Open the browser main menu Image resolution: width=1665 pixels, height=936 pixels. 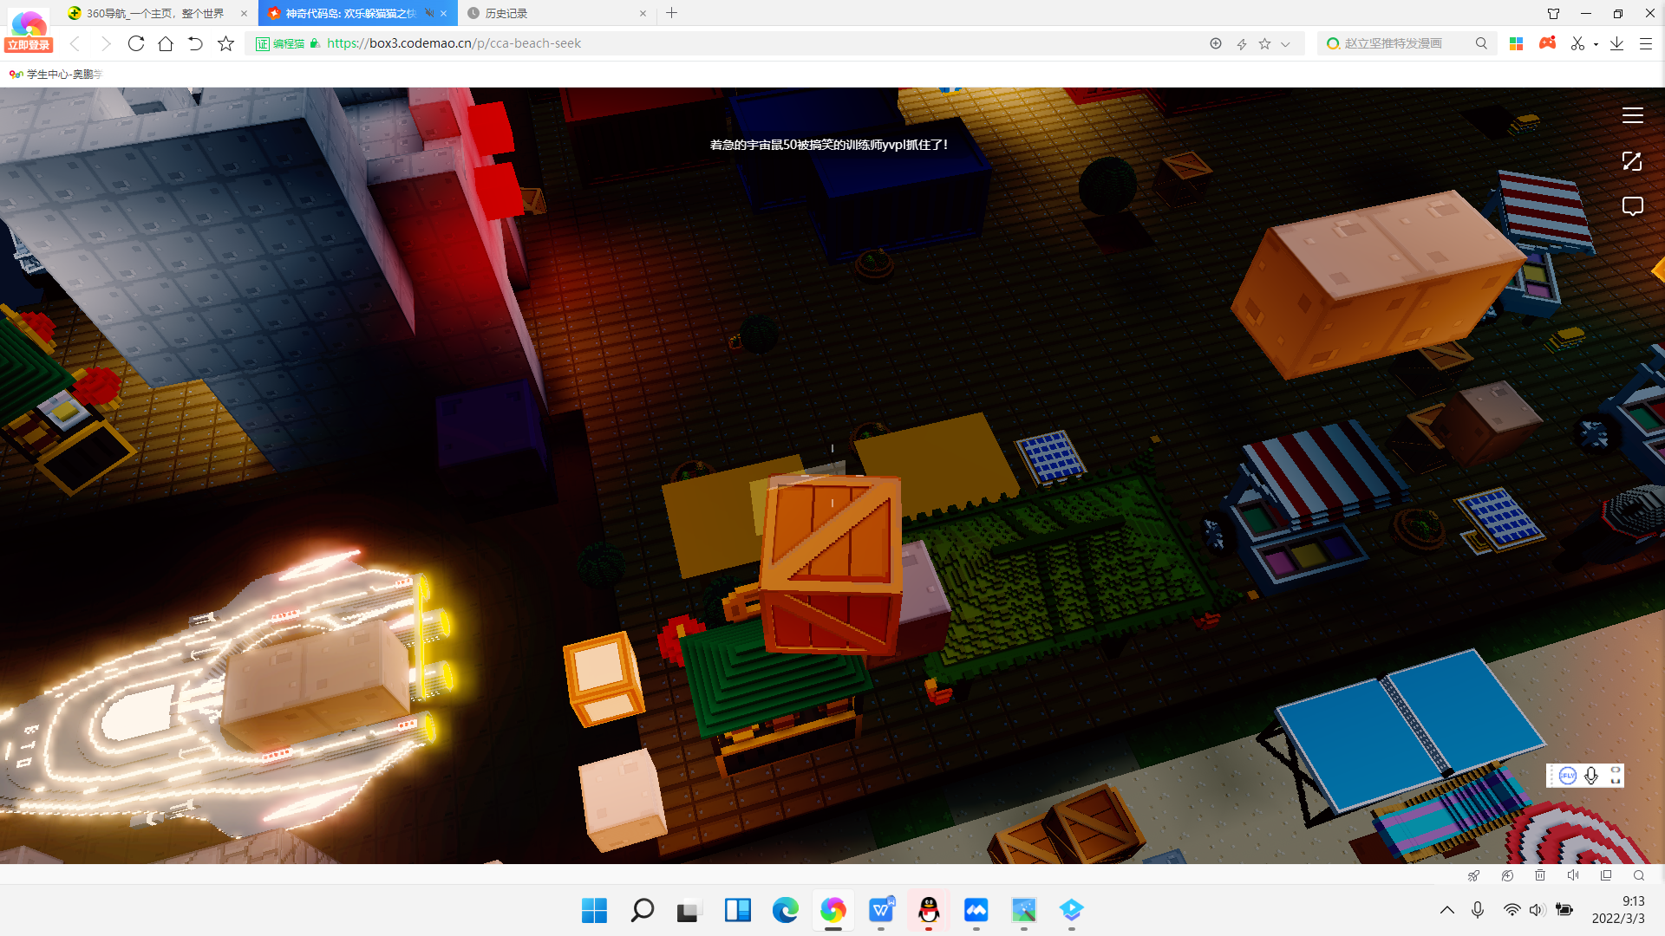pos(1646,43)
